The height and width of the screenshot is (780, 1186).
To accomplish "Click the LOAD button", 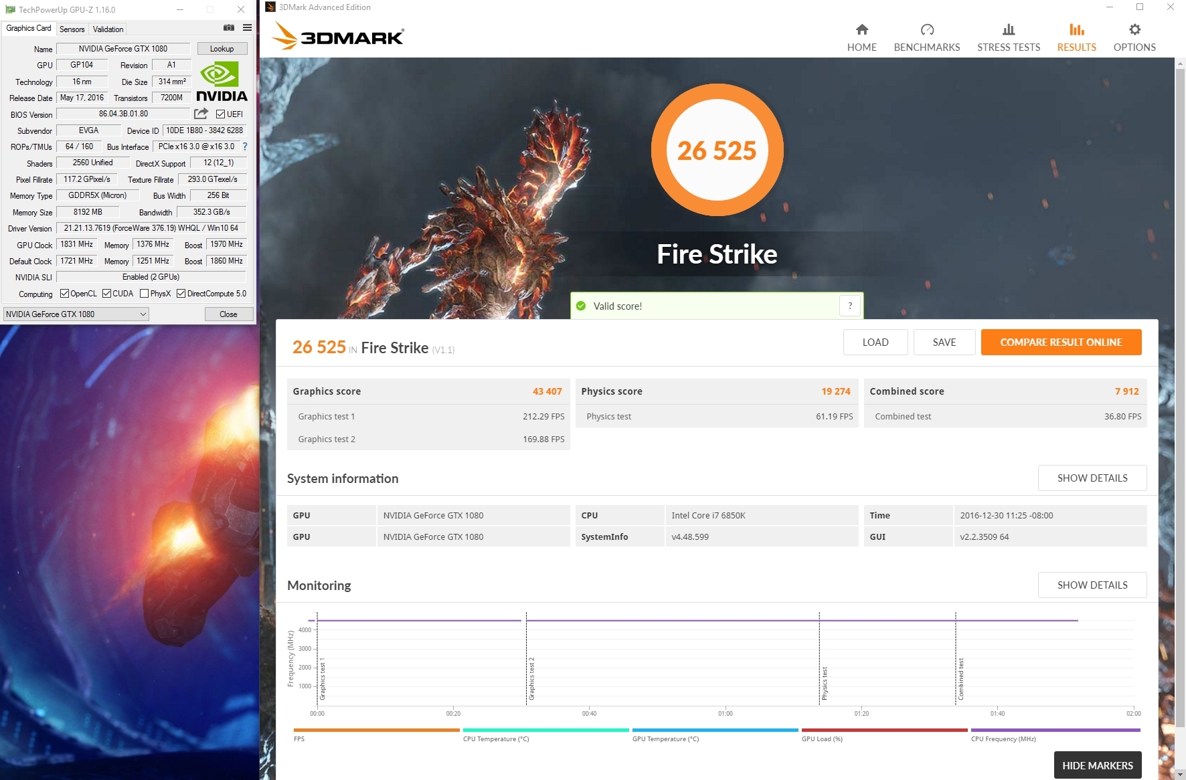I will [x=875, y=343].
